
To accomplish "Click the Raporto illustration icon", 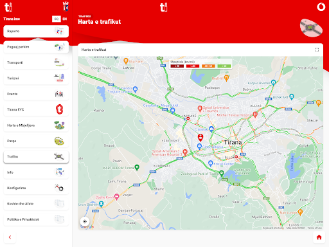I will pos(59,32).
